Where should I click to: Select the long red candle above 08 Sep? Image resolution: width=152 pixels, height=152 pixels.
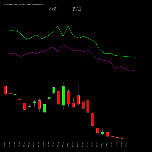click(93, 119)
